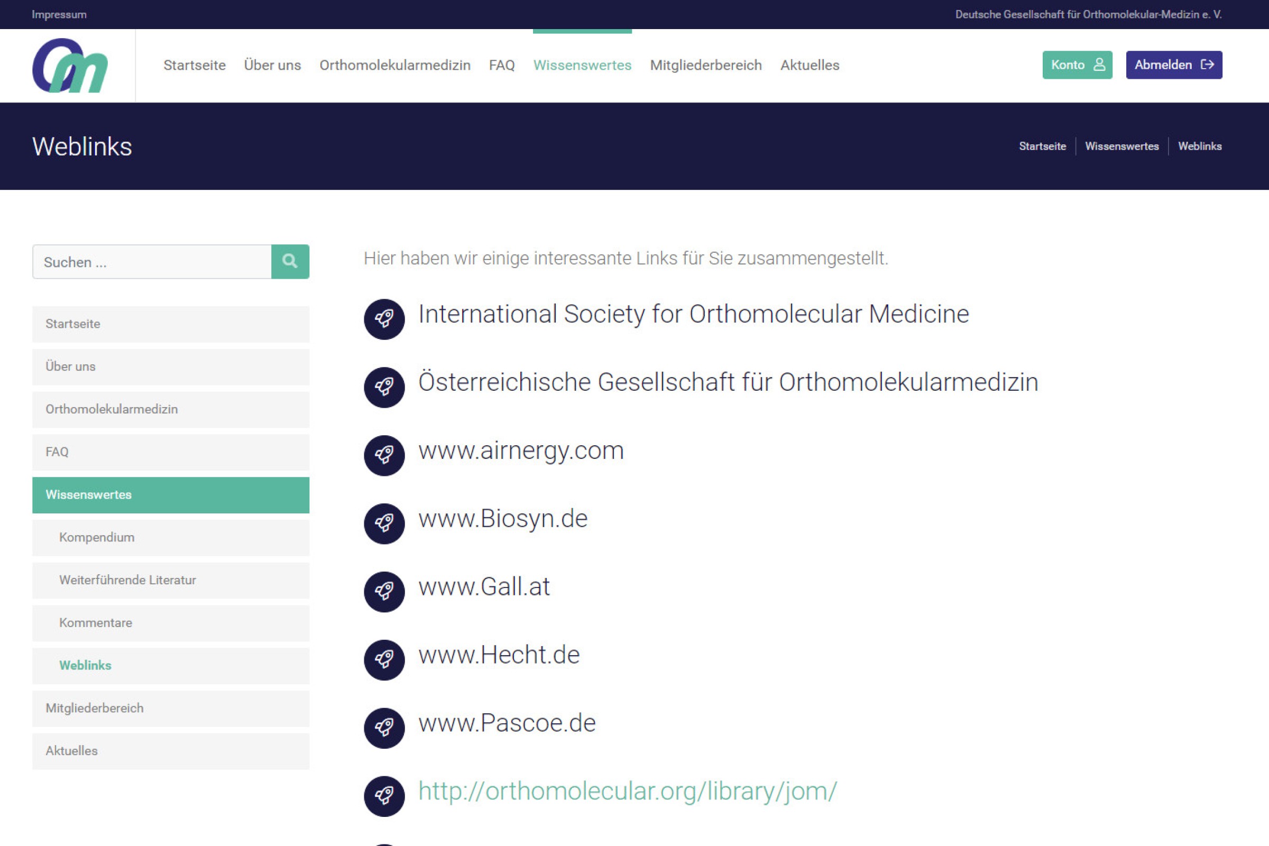Open the Konto account button

coord(1077,65)
